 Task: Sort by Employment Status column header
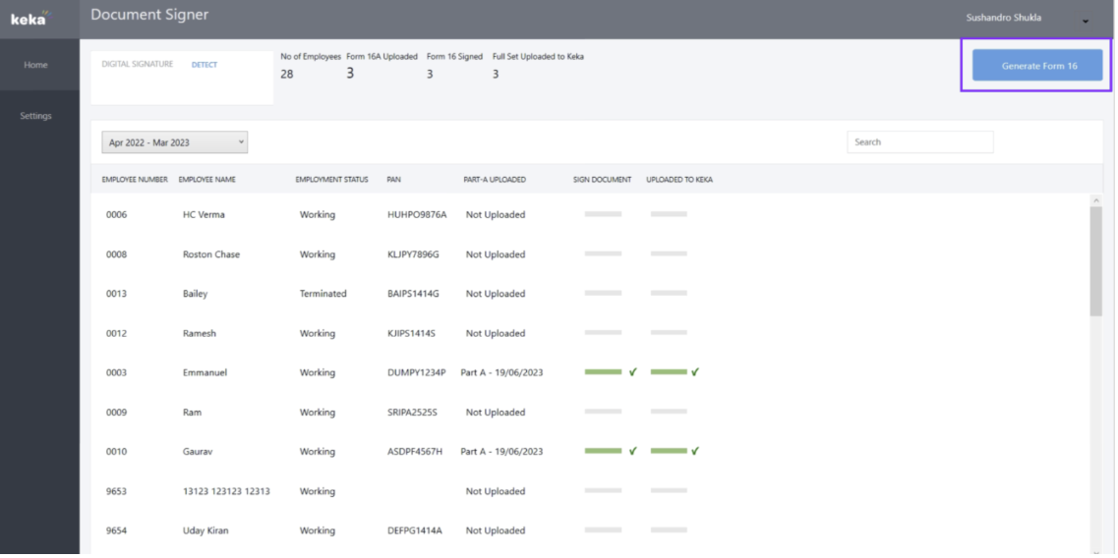pos(331,180)
